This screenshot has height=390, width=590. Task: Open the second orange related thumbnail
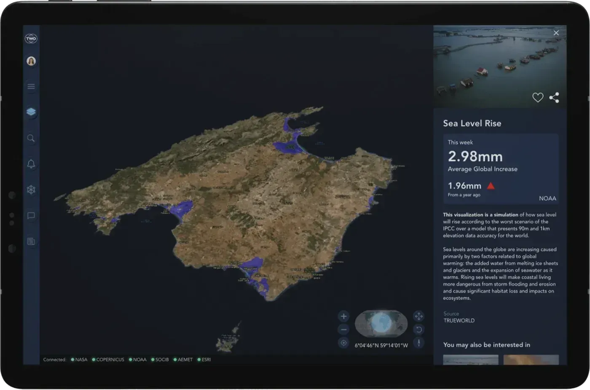coord(531,360)
